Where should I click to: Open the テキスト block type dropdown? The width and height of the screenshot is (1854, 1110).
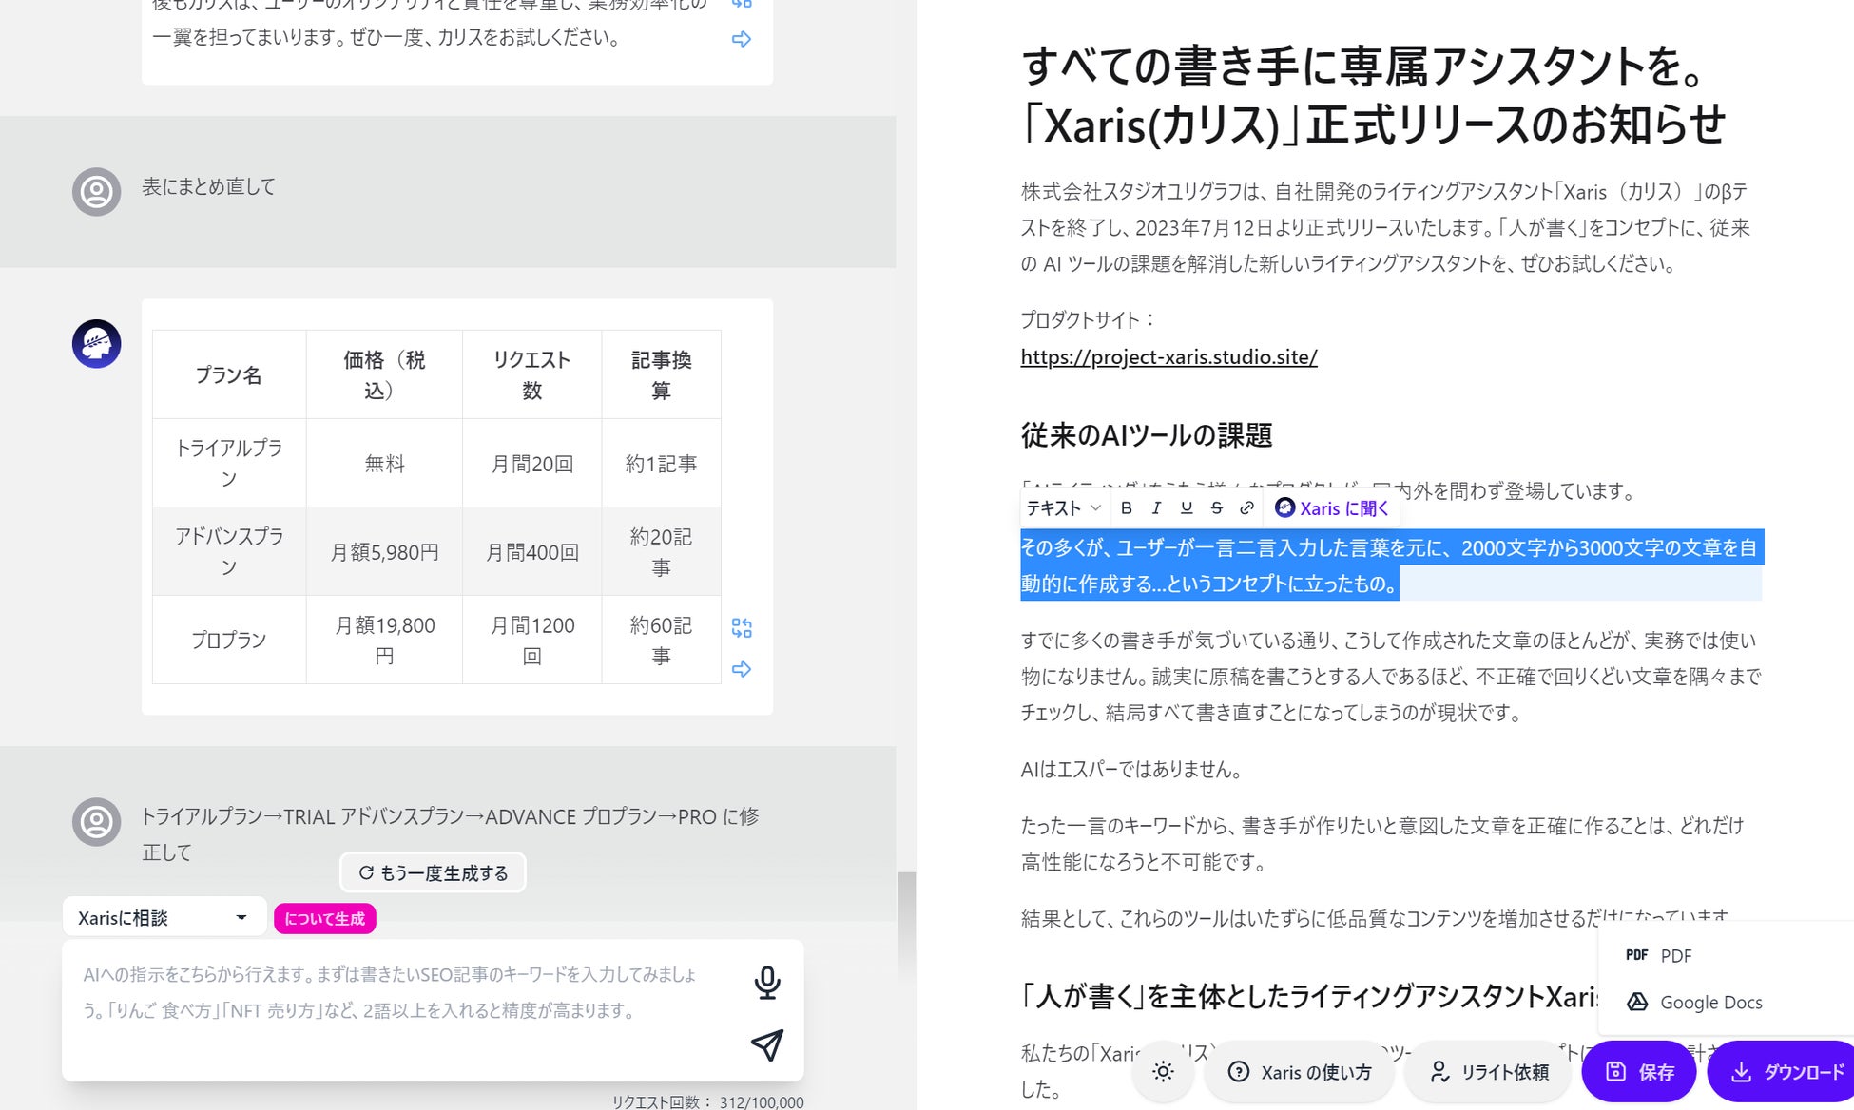1063,508
